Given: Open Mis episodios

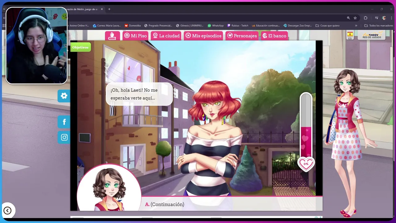Looking at the screenshot, I should tap(203, 36).
